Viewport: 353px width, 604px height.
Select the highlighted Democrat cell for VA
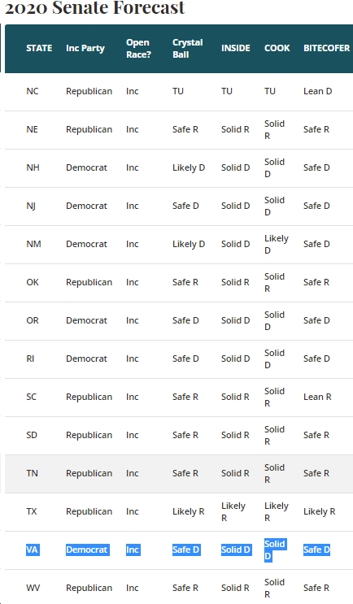point(88,550)
